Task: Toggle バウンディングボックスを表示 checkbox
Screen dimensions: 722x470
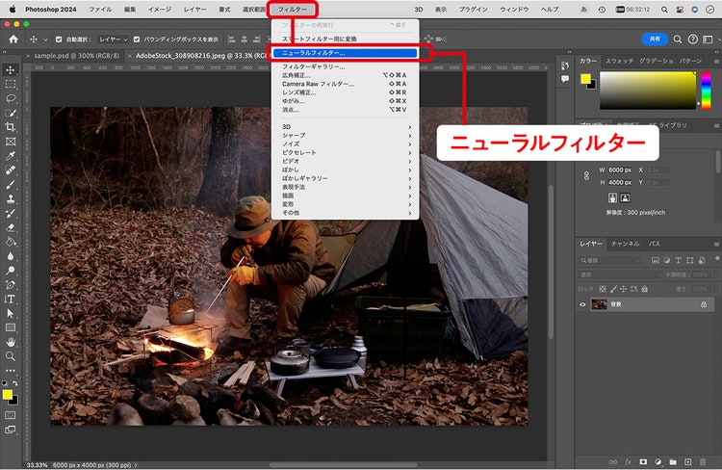Action: point(137,39)
